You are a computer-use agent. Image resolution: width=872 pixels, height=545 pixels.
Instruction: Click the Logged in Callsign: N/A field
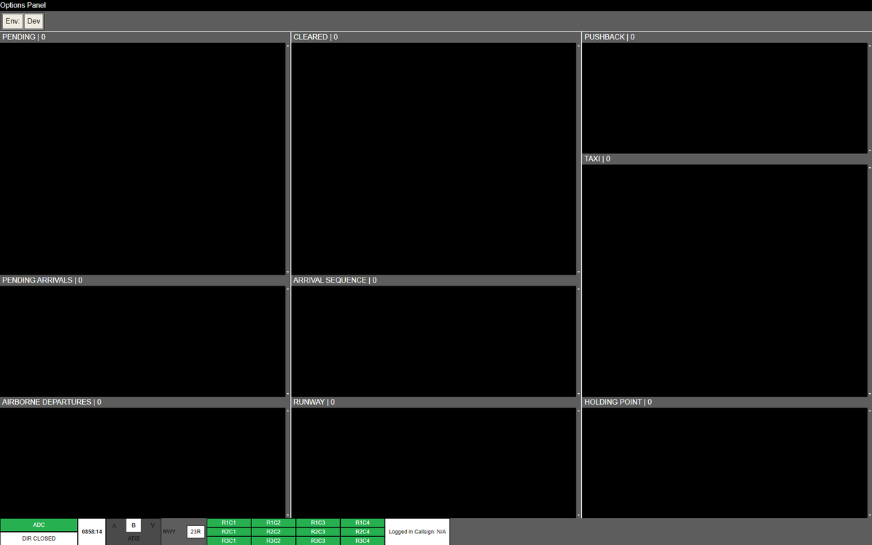coord(417,532)
